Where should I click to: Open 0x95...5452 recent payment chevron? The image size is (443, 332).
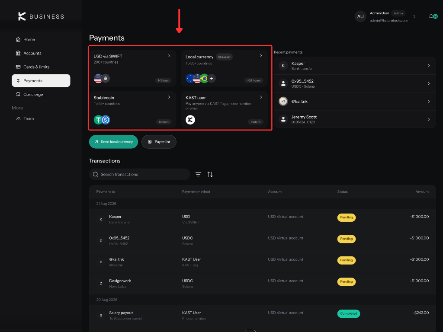pyautogui.click(x=429, y=83)
